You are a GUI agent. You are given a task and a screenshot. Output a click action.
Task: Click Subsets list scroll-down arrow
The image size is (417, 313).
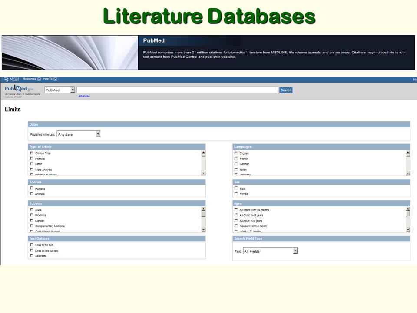203,230
